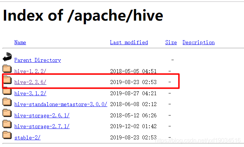The height and width of the screenshot is (147, 244).
Task: Sort by the Description column header
Action: tap(199, 42)
